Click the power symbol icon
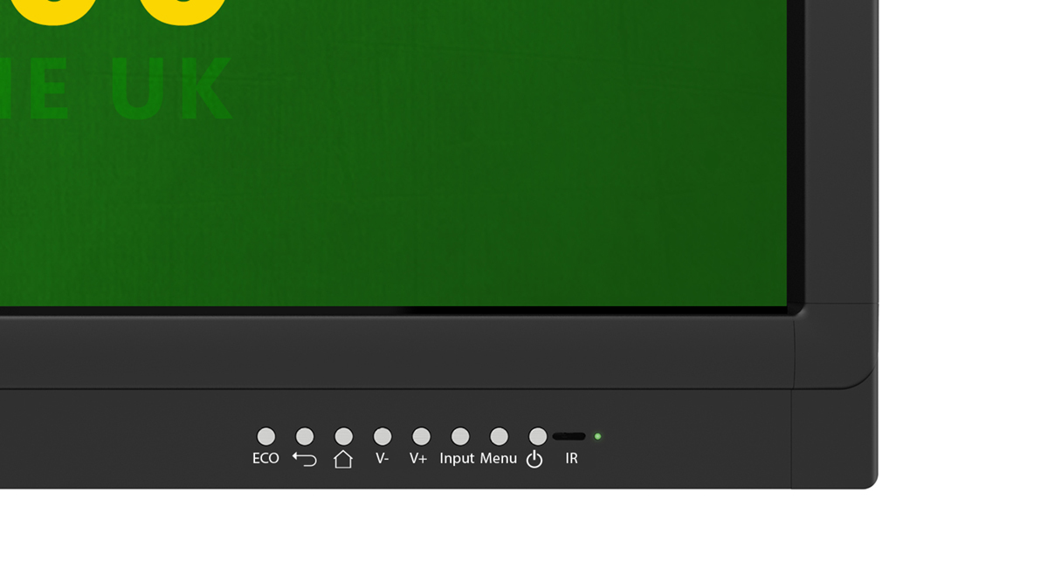The width and height of the screenshot is (1048, 588). pos(534,459)
